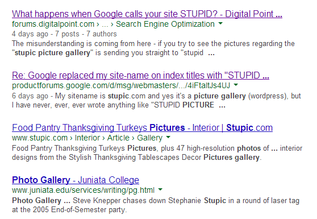Open 'Photo Gallery - Juniata College' result
317x219 pixels.
76,180
